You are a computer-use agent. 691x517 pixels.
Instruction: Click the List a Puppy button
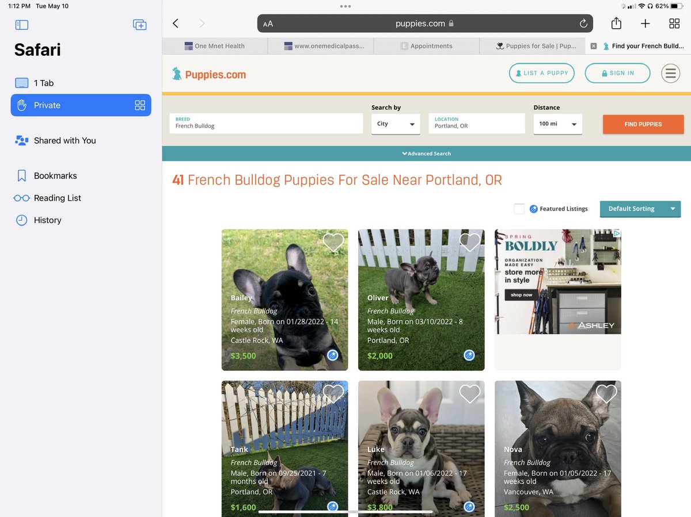pos(542,73)
